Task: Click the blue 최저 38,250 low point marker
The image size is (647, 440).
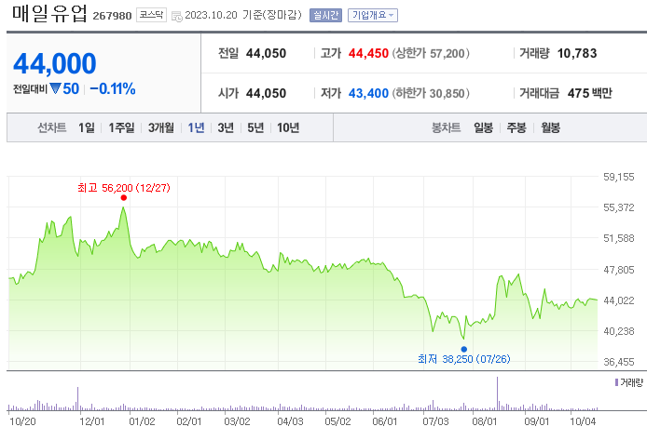Action: pyautogui.click(x=463, y=350)
